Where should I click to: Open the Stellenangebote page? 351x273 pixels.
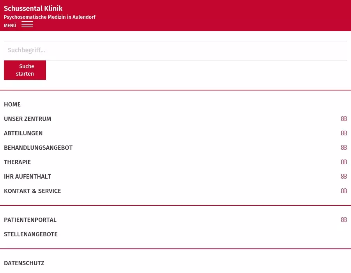31,234
